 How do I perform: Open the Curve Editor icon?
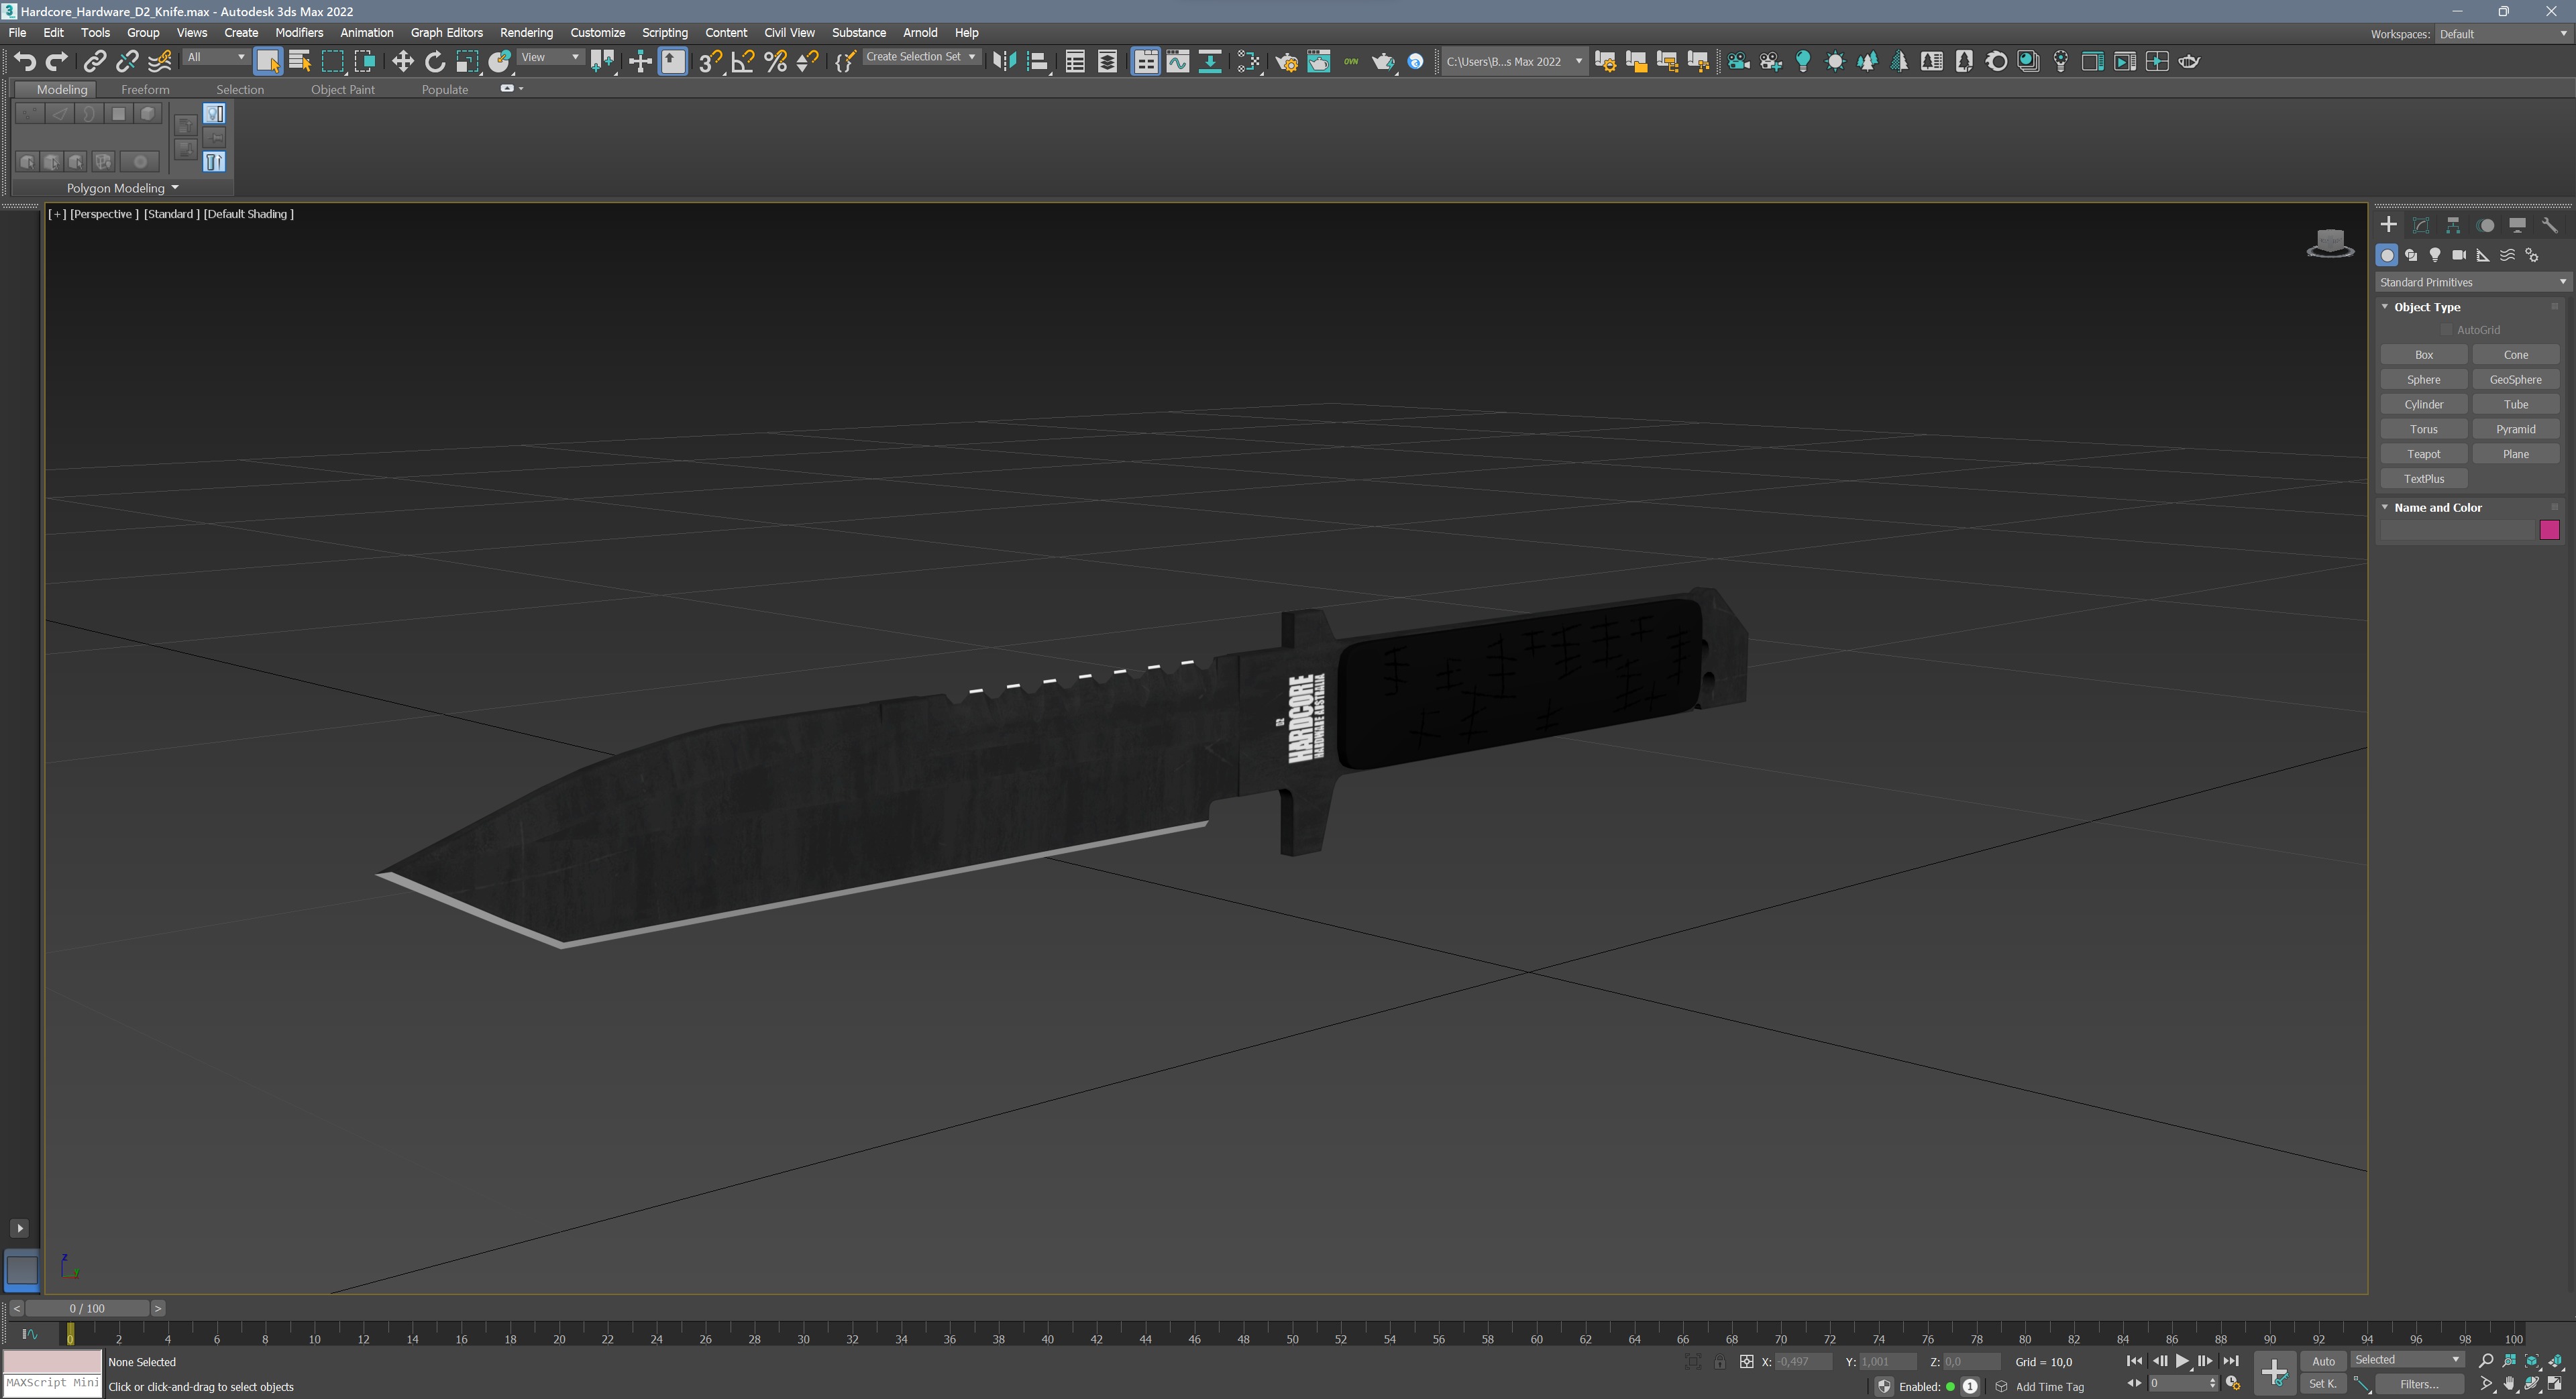[x=1178, y=62]
